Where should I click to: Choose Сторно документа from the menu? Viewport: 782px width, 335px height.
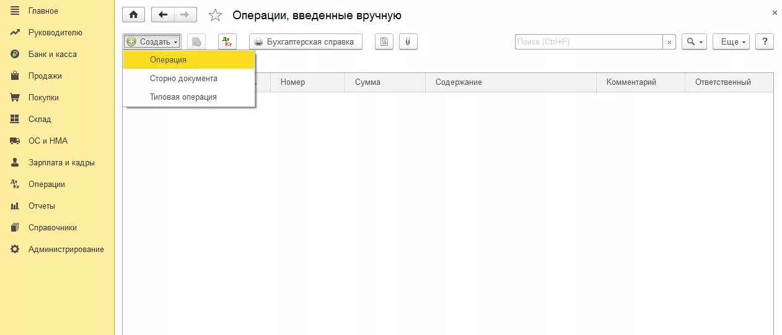coord(188,78)
